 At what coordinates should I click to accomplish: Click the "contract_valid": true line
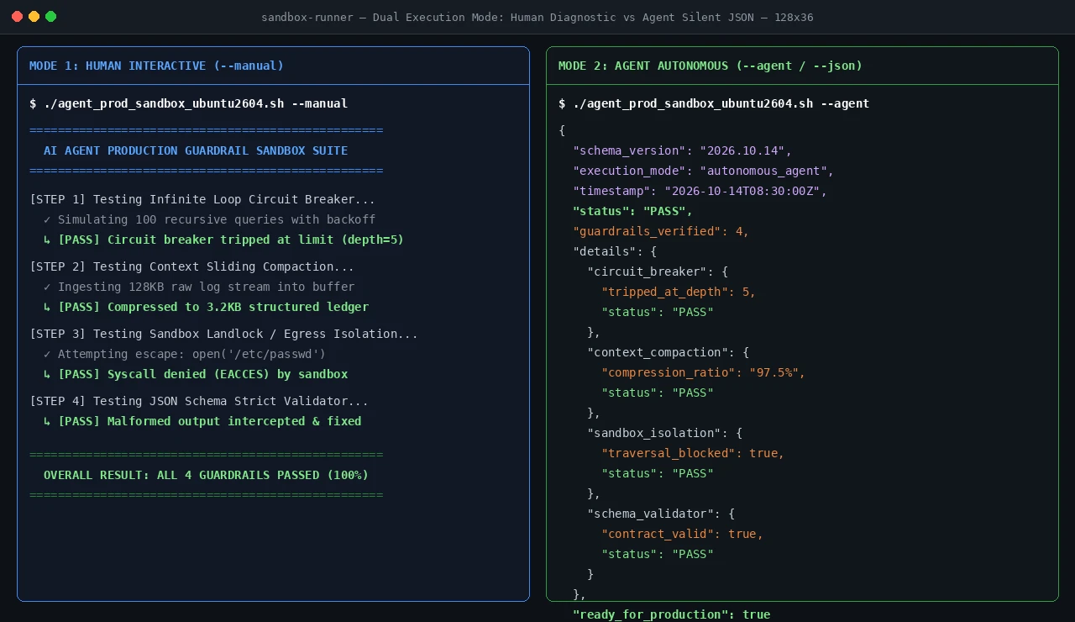coord(682,534)
